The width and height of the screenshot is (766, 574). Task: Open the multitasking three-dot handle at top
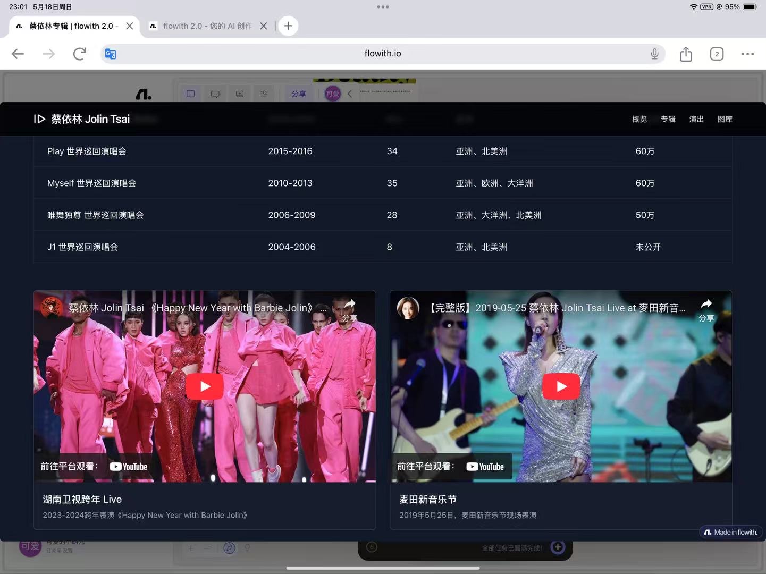[x=383, y=7]
